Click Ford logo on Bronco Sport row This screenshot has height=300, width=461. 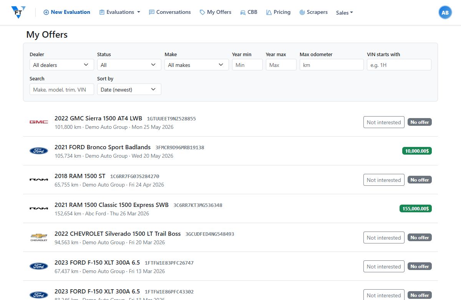39,151
